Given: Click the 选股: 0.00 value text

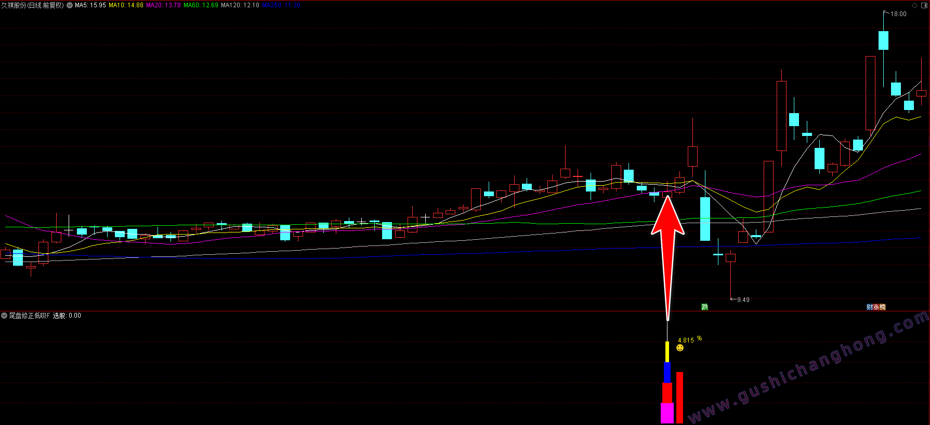Looking at the screenshot, I should pos(67,316).
